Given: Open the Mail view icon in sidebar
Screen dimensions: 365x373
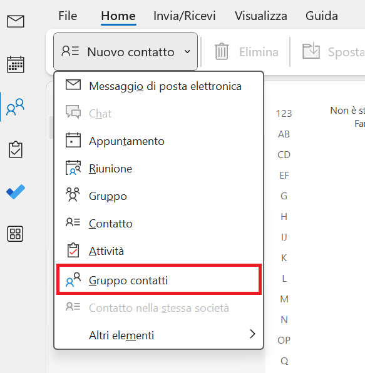Looking at the screenshot, I should point(16,21).
